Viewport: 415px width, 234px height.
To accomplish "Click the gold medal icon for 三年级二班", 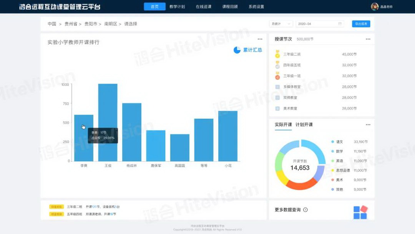I will [277, 54].
